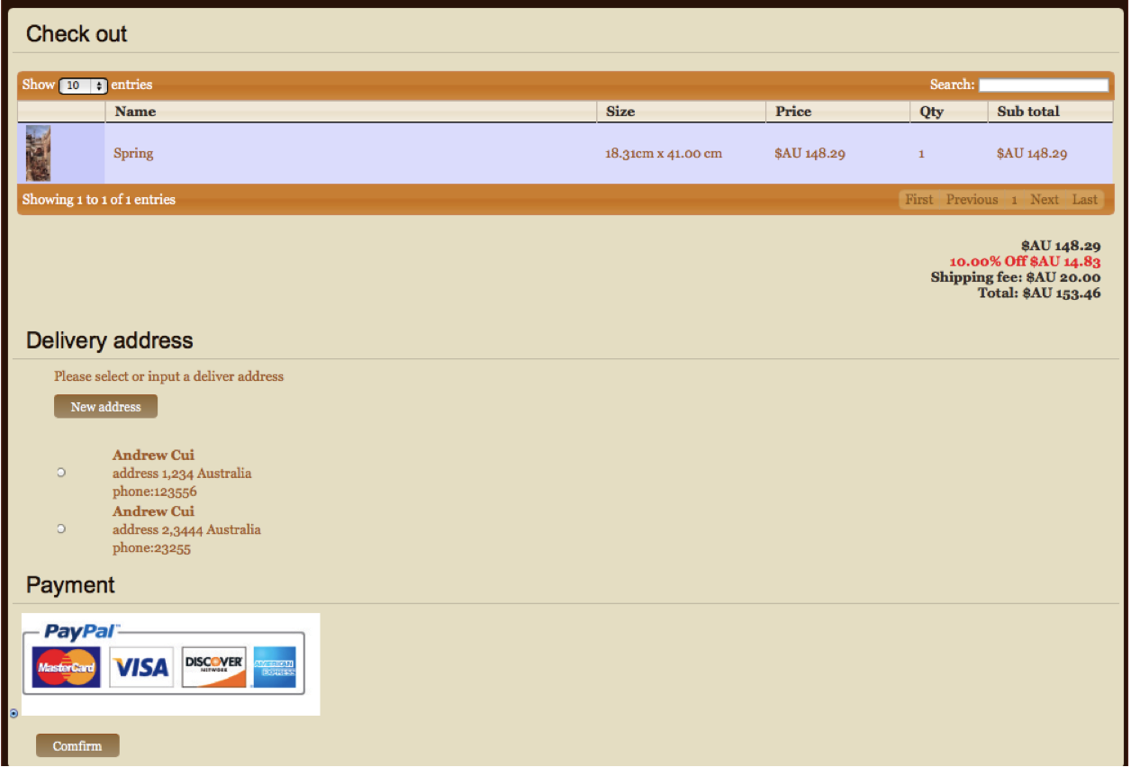Click the Spring product thumbnail image
Viewport: 1131px width, 767px height.
coord(38,153)
